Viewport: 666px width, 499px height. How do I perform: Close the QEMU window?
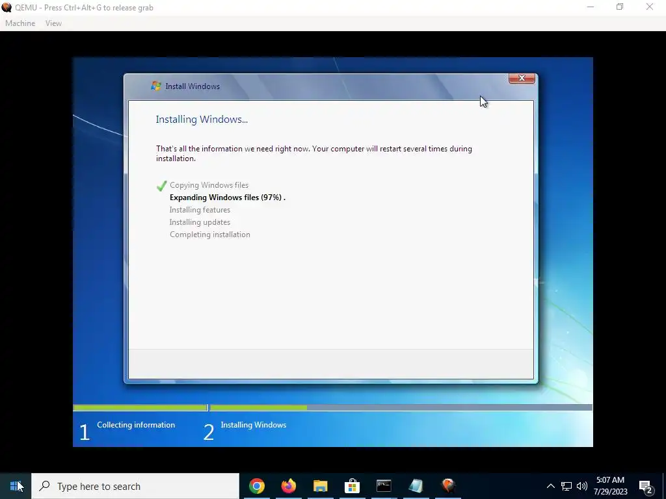coord(650,7)
